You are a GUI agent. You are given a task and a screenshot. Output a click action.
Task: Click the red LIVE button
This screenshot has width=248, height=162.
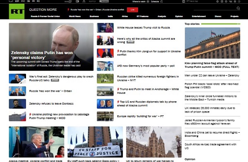132,10
